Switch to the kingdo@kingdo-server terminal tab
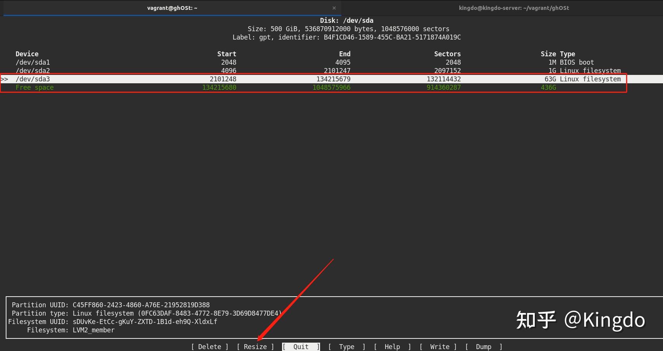The width and height of the screenshot is (663, 351). pos(514,8)
